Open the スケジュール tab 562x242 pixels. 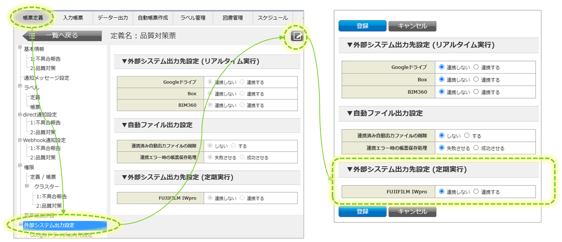pos(273,18)
